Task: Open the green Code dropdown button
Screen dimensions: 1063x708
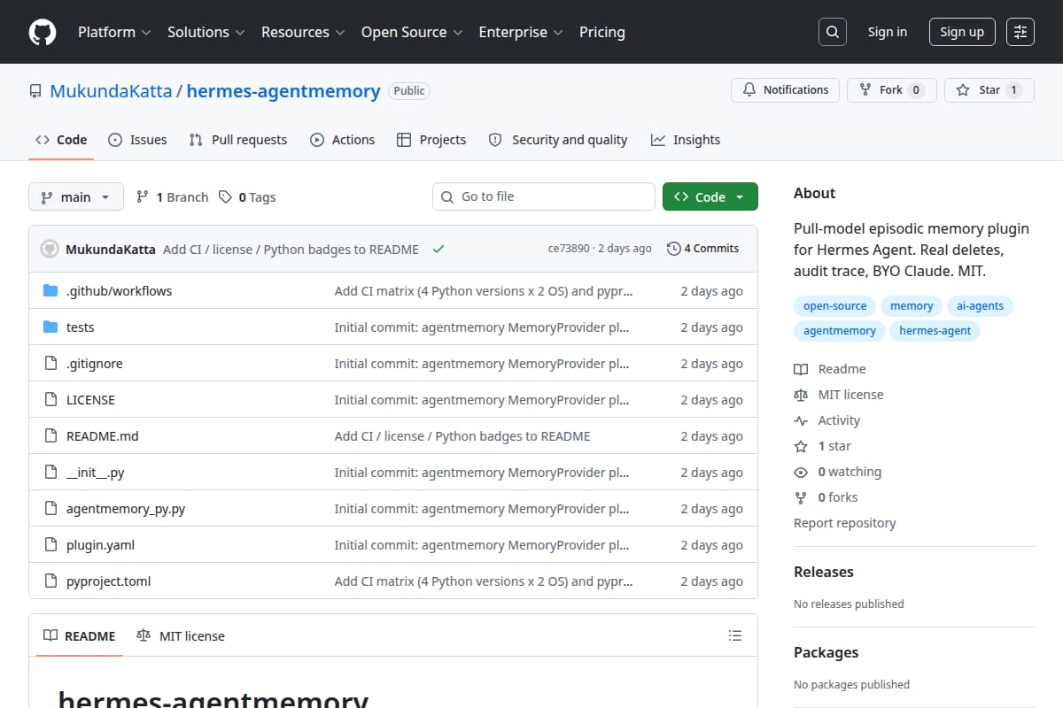Action: tap(710, 197)
